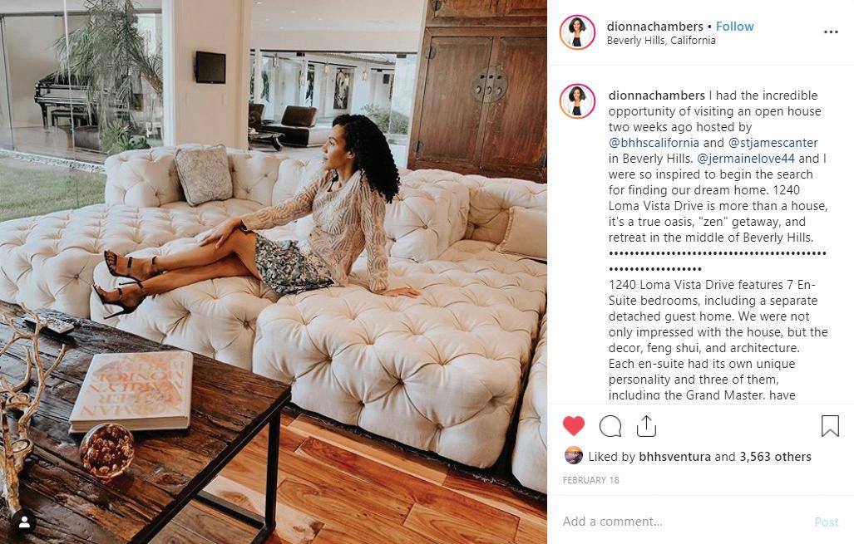Open the comment speech bubble icon
Screen dimensions: 854x544
point(610,426)
